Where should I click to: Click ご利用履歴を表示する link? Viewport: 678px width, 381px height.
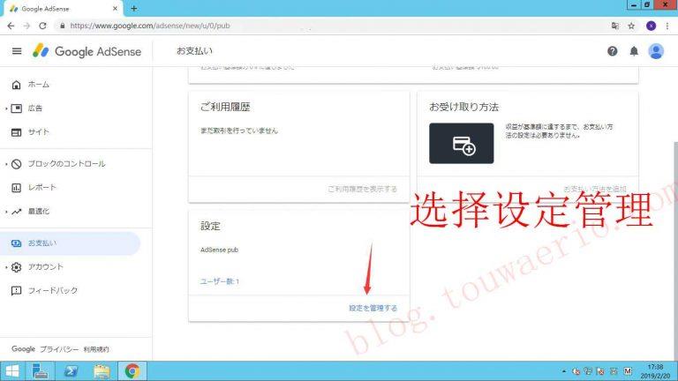tap(362, 189)
